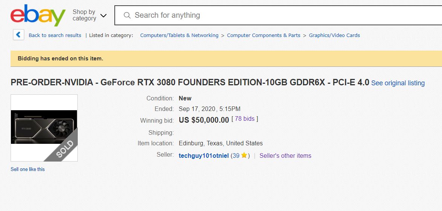
Task: Click the seller's yellow feedback star
Action: [x=244, y=155]
